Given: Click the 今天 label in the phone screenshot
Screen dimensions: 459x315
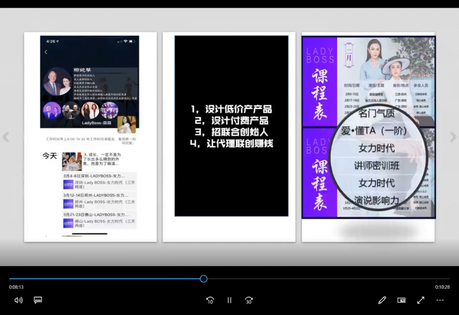Looking at the screenshot, I should click(x=50, y=156).
